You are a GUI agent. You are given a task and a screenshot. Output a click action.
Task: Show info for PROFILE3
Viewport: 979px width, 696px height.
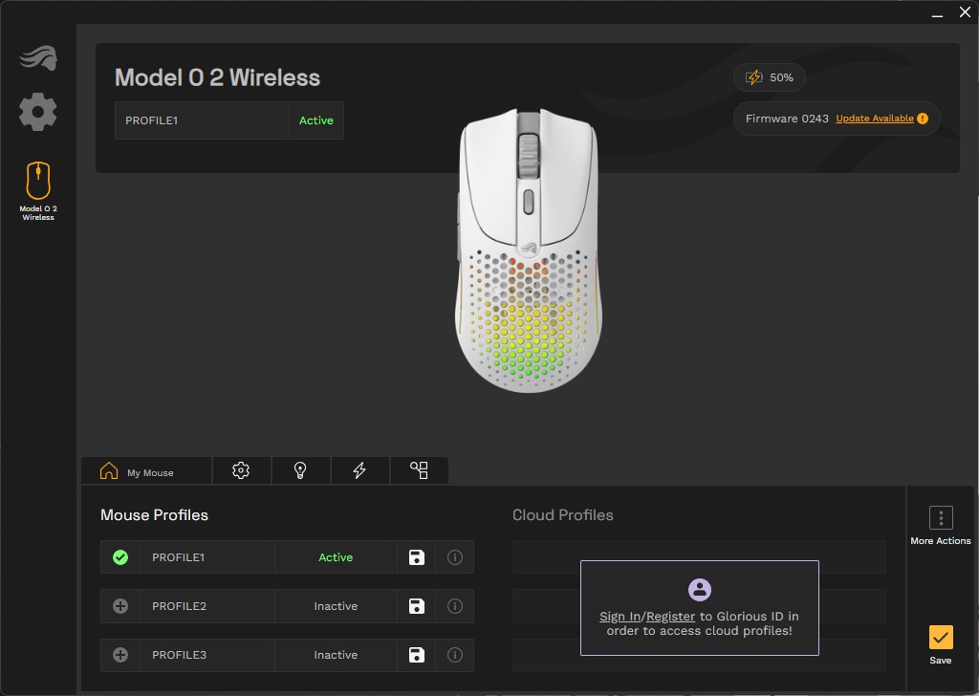(455, 655)
